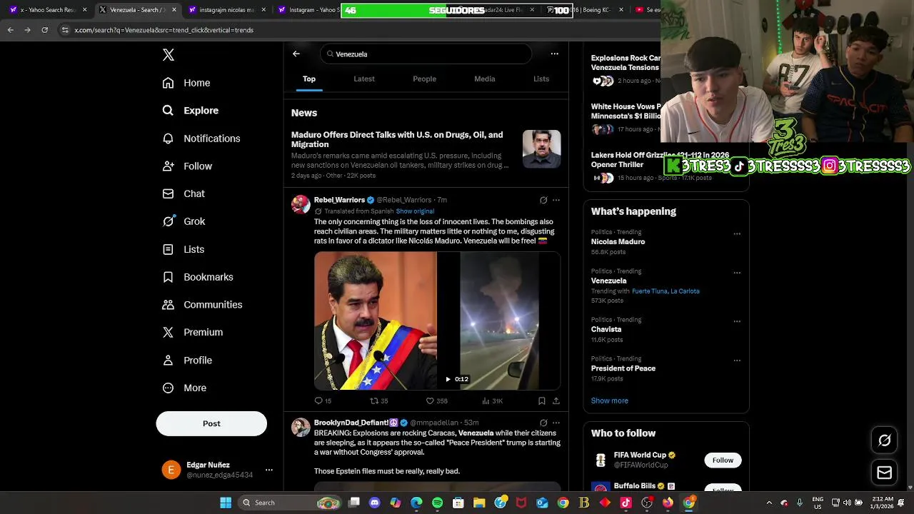Reload the page in browser toolbar
The image size is (914, 514).
tap(44, 30)
